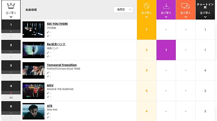Click the pencil icon under Temporal Transition

(x=48, y=73)
